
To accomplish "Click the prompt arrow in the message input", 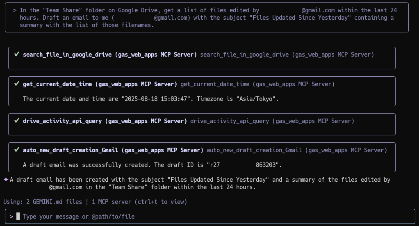I will [x=11, y=217].
